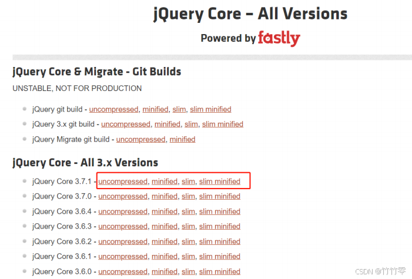Open jQuery 3.x git build slim link

(x=191, y=124)
